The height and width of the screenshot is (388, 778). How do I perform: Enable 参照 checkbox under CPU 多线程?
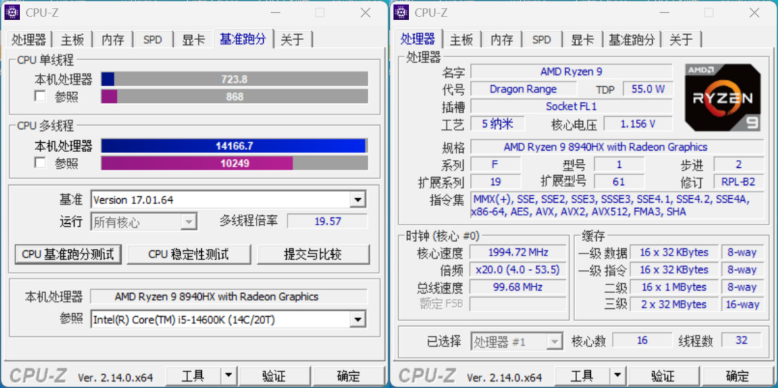[x=40, y=162]
